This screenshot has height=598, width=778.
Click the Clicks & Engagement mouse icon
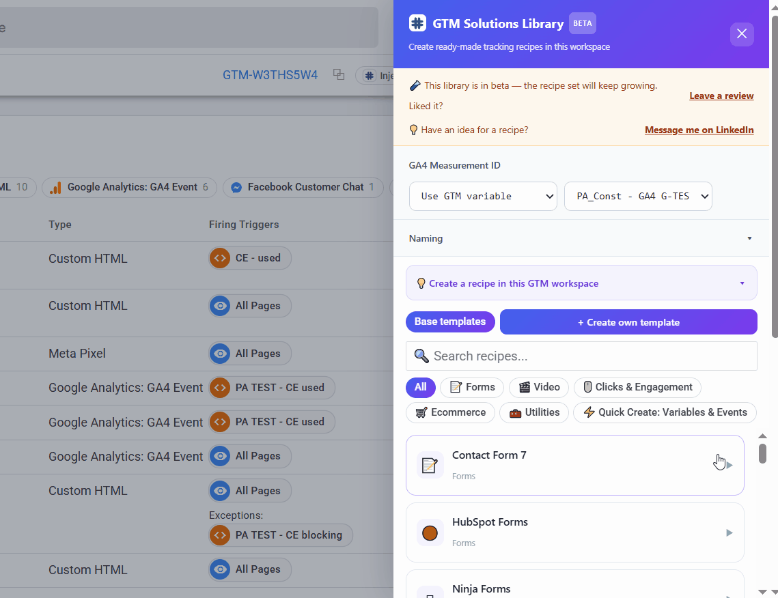pos(587,387)
